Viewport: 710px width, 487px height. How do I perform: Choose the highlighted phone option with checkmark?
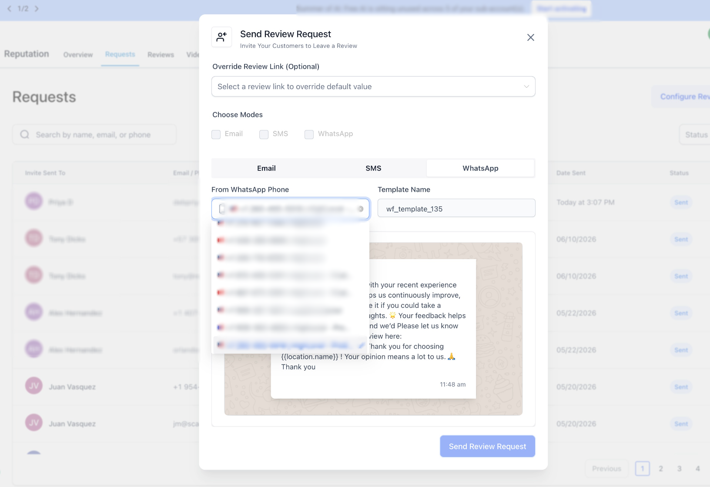point(290,345)
